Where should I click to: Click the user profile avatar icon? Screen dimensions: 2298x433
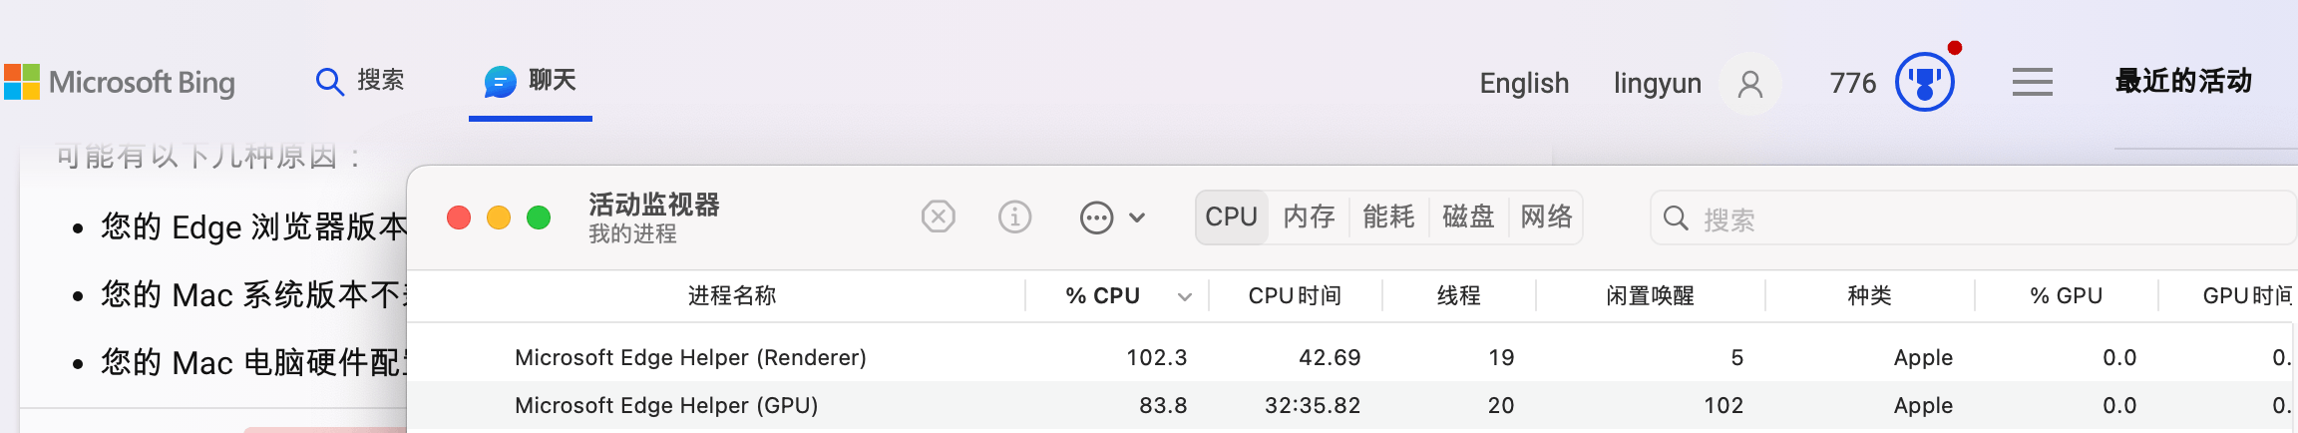pyautogui.click(x=1750, y=84)
